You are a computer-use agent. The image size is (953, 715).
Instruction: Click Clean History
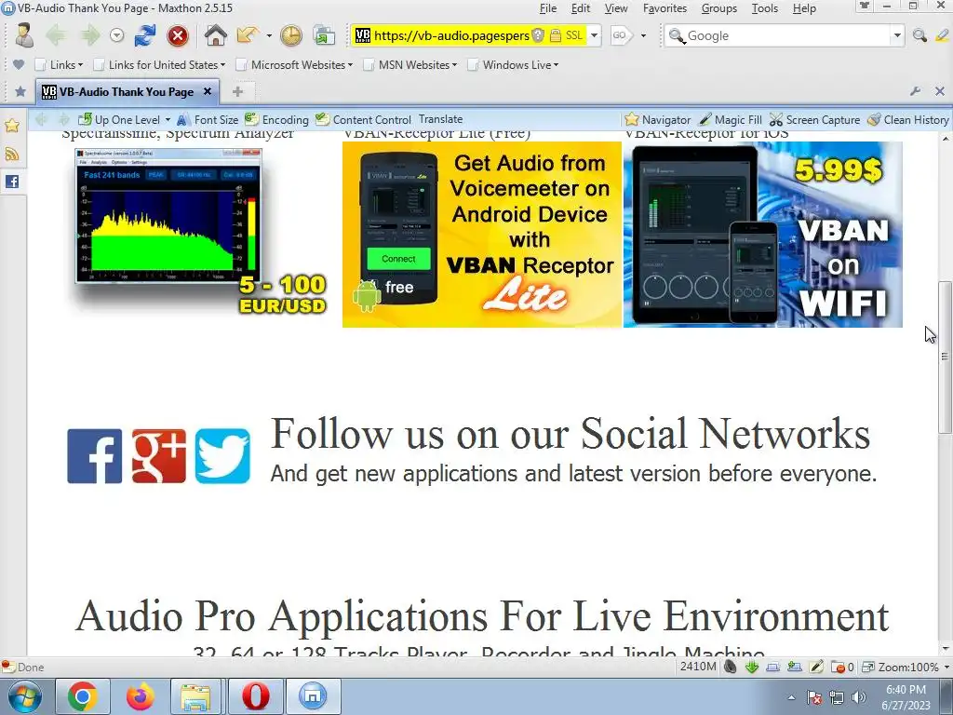point(908,120)
